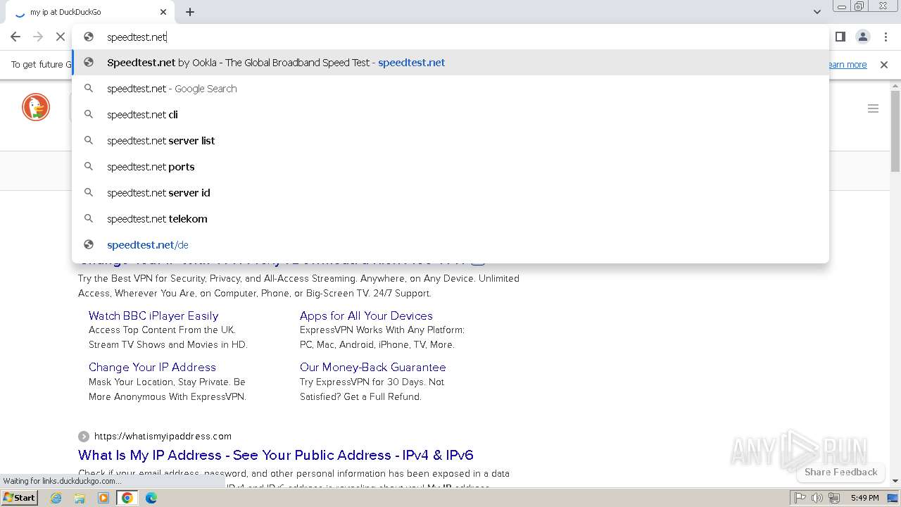
Task: Open 'Change Your IP Address' link
Action: coord(152,367)
